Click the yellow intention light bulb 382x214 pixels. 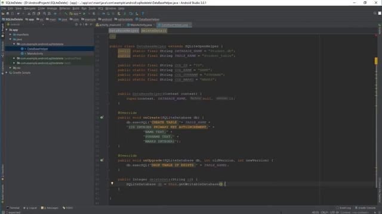pyautogui.click(x=112, y=184)
